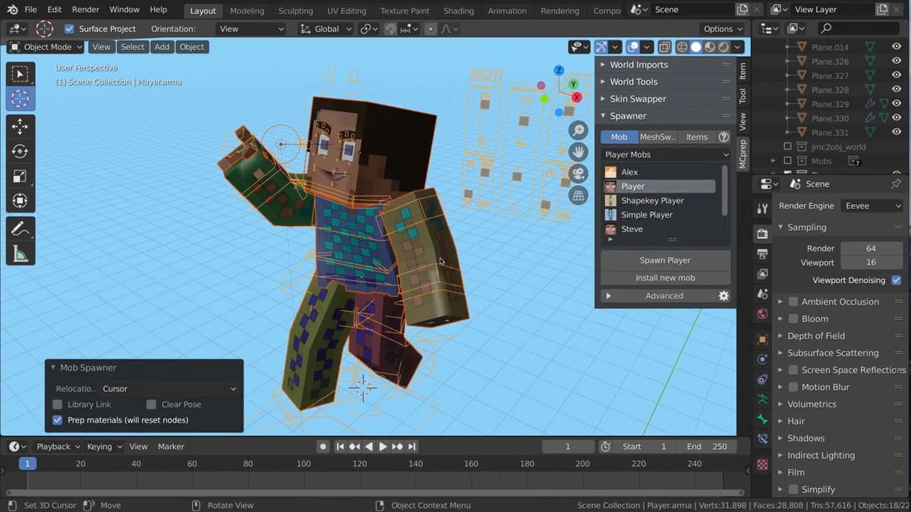Select the Rotate tool
Image resolution: width=911 pixels, height=512 pixels.
pos(20,152)
